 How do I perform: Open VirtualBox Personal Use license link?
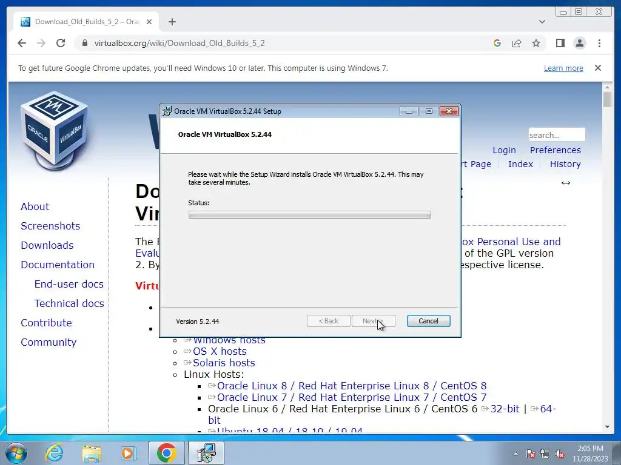[x=511, y=242]
